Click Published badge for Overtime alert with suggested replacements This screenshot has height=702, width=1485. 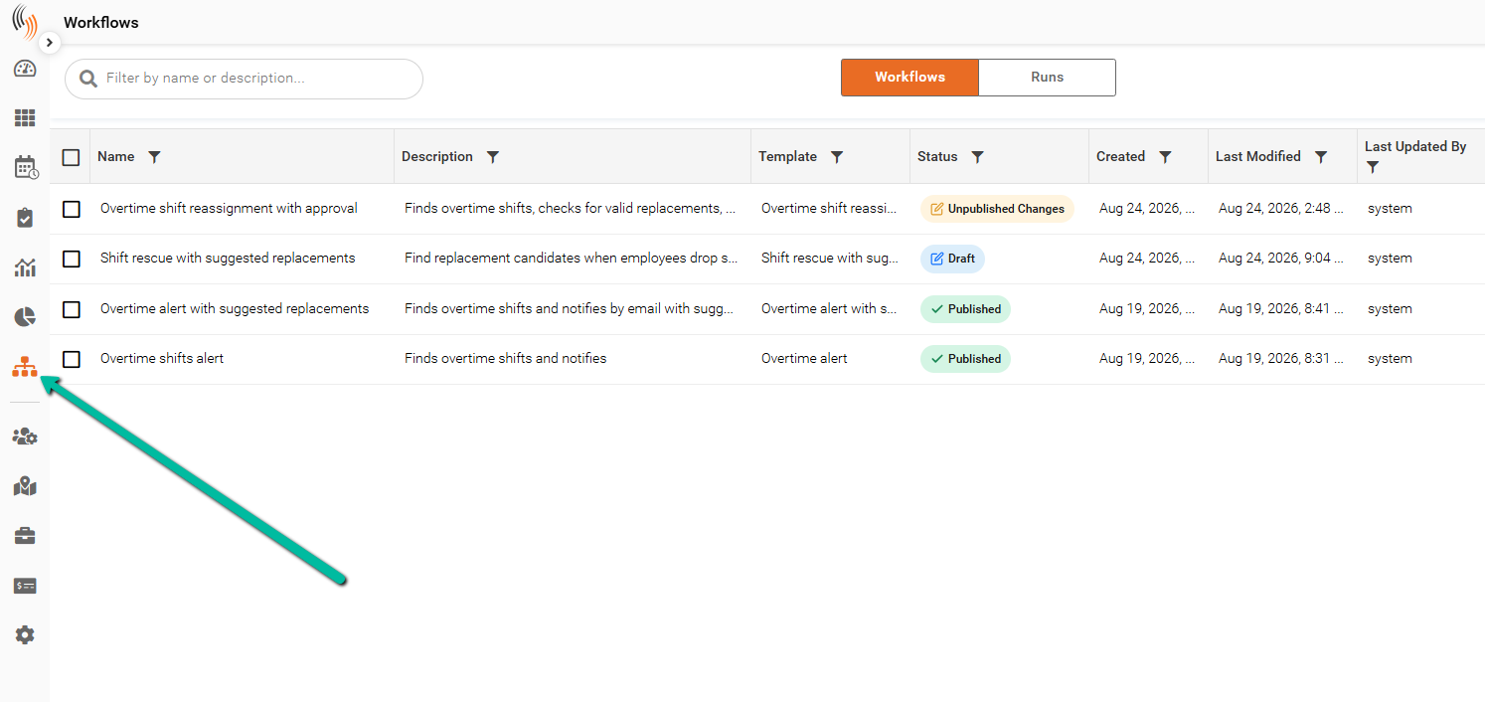click(965, 309)
